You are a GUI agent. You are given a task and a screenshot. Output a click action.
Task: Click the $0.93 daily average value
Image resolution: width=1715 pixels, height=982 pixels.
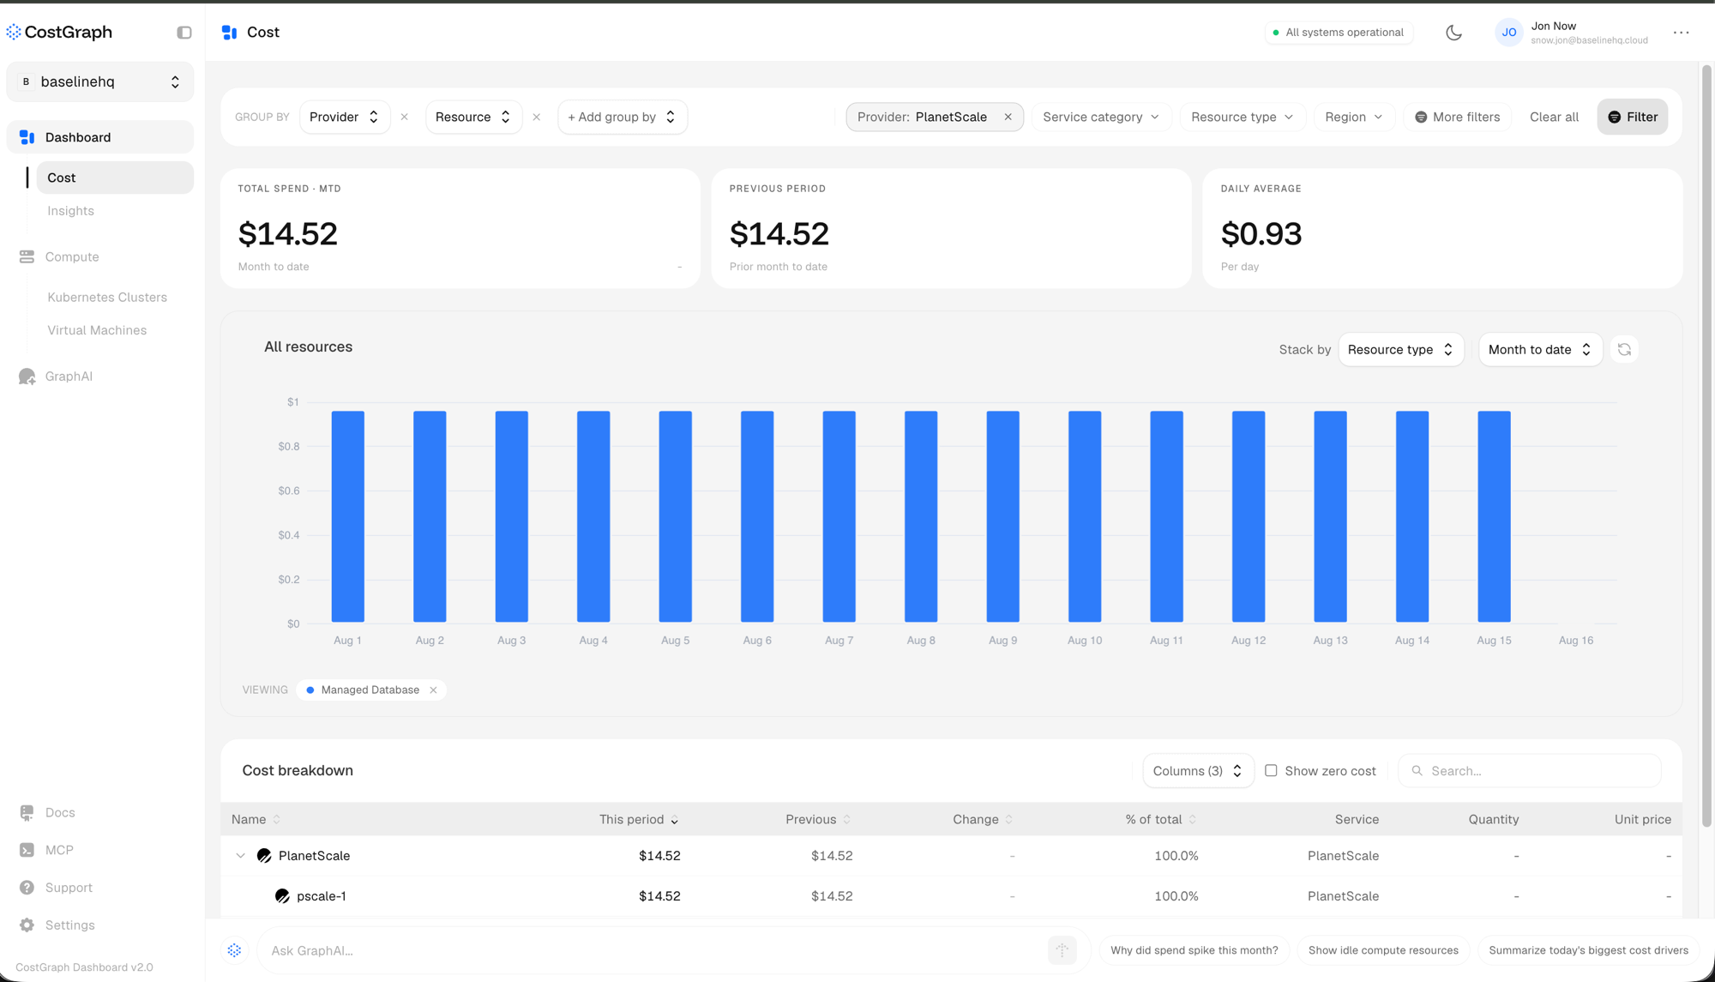[1261, 234]
